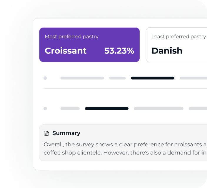Click the long gray bar after second row's dark bar

(x=158, y=108)
